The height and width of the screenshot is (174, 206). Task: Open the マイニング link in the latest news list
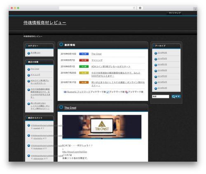click(x=97, y=60)
